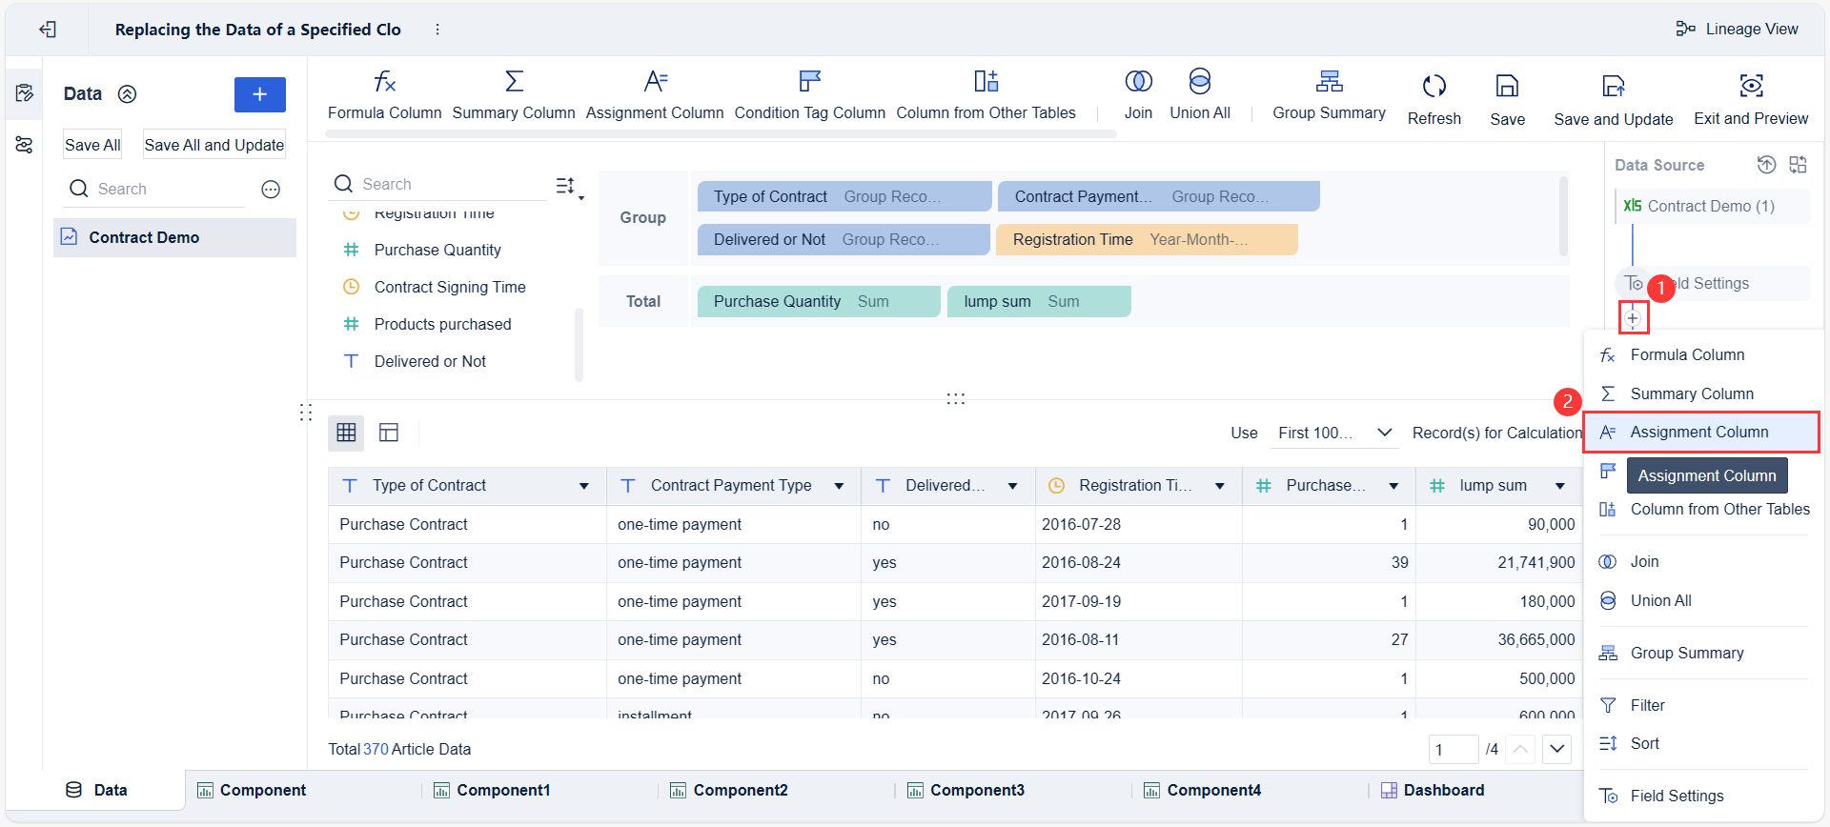Screen dimensions: 1830x827
Task: Select the Contract Demo dataset
Action: [x=175, y=237]
